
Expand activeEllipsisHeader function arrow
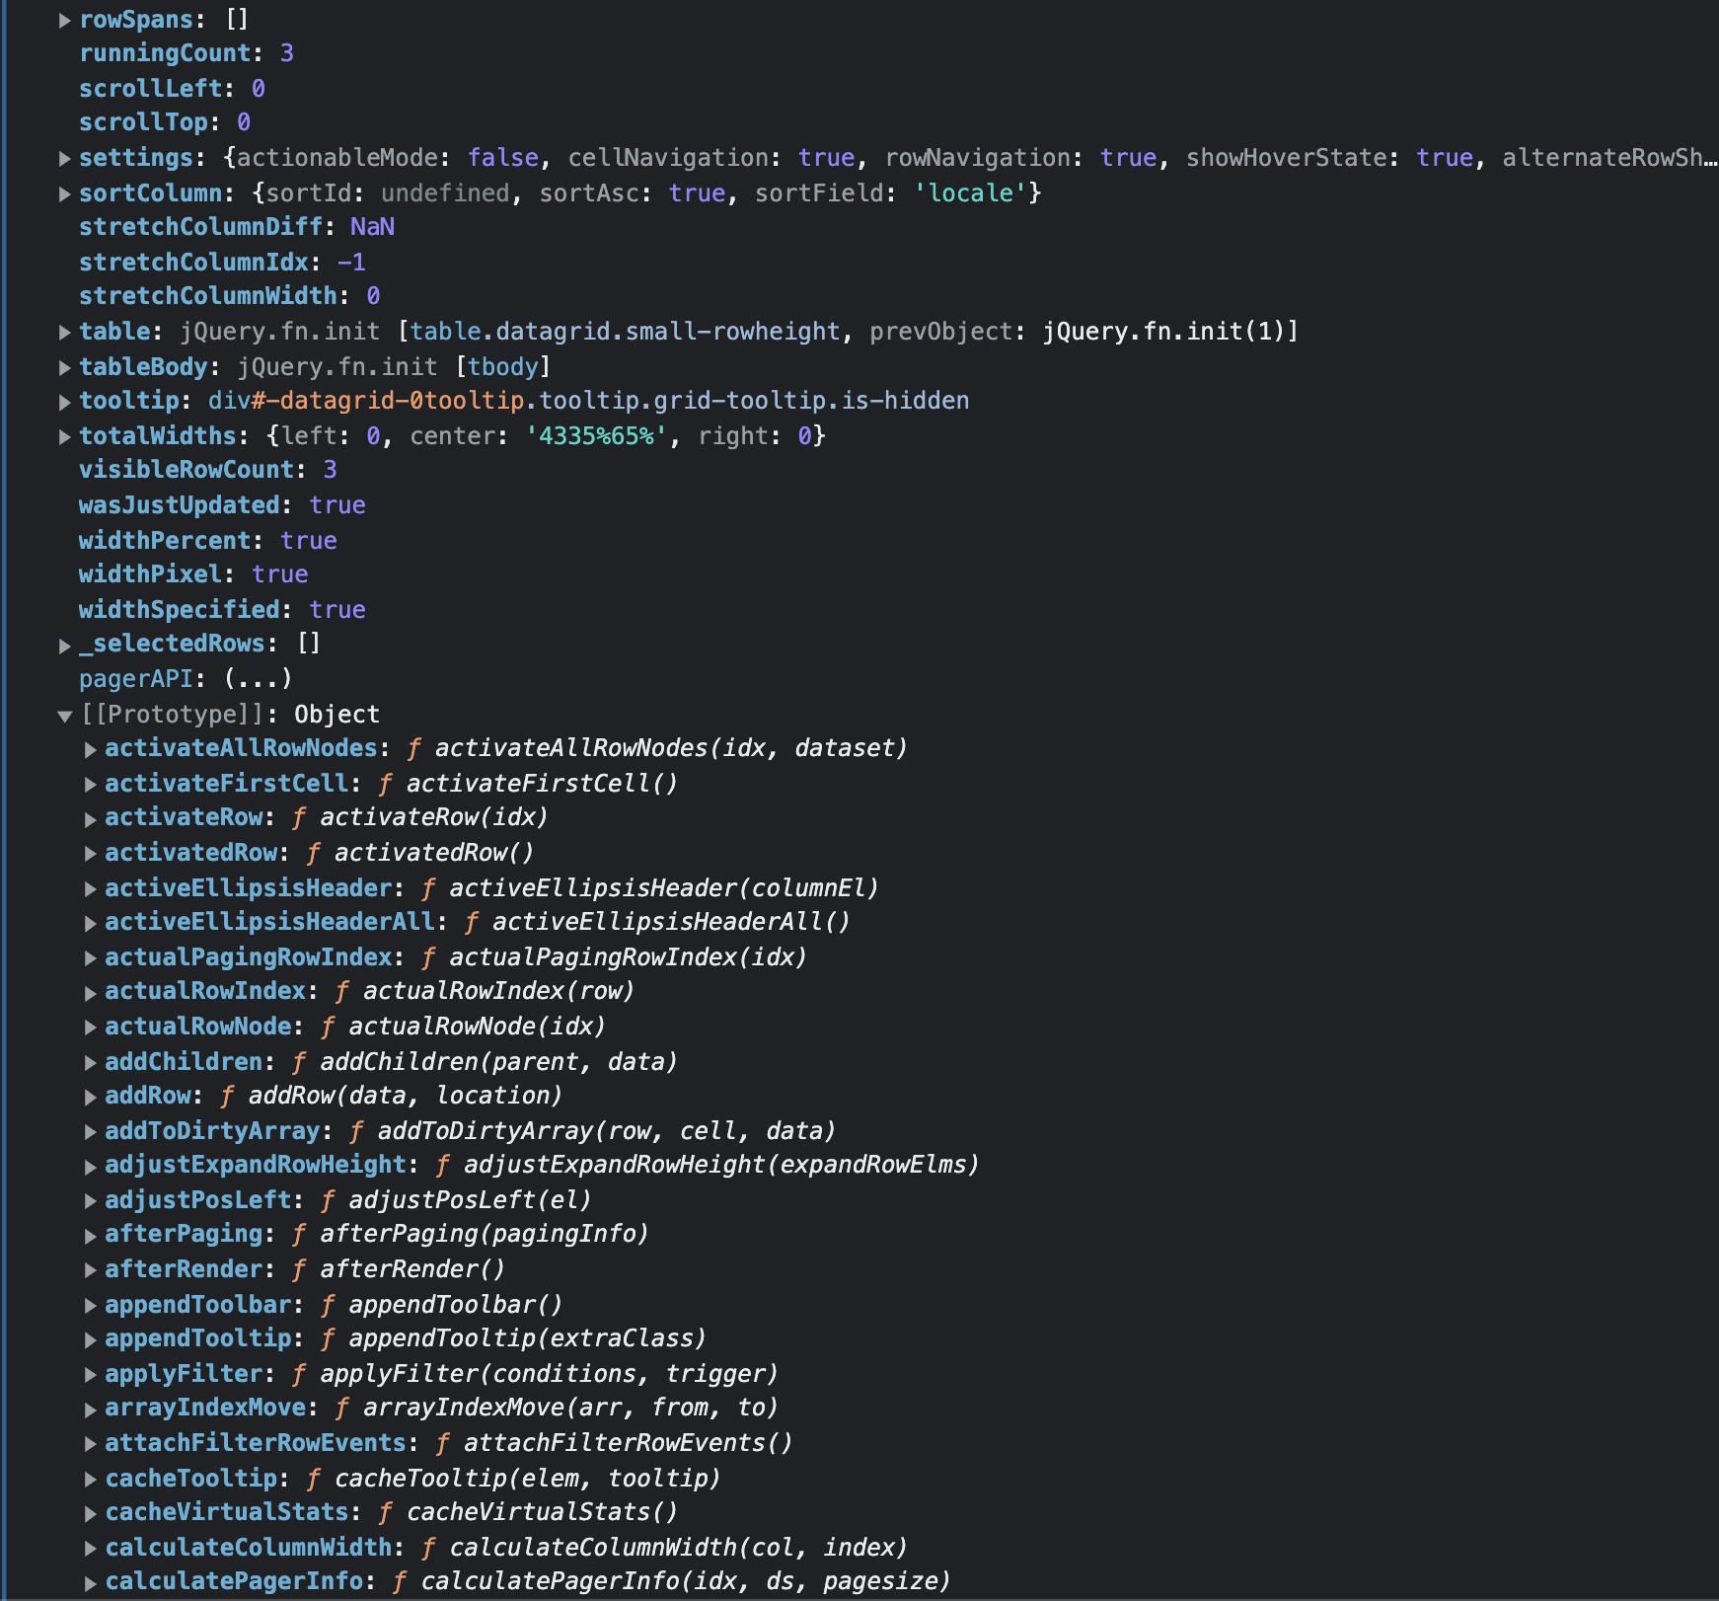[x=91, y=888]
